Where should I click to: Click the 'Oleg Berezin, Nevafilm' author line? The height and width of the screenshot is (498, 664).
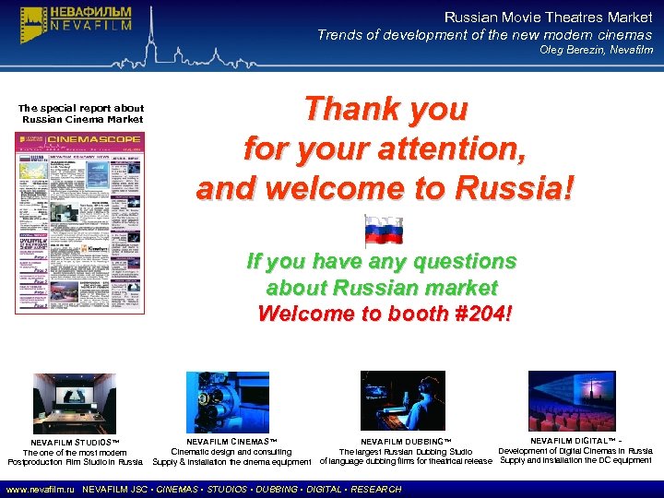tap(597, 50)
